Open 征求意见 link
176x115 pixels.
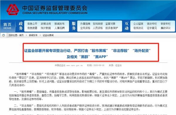click(152, 28)
